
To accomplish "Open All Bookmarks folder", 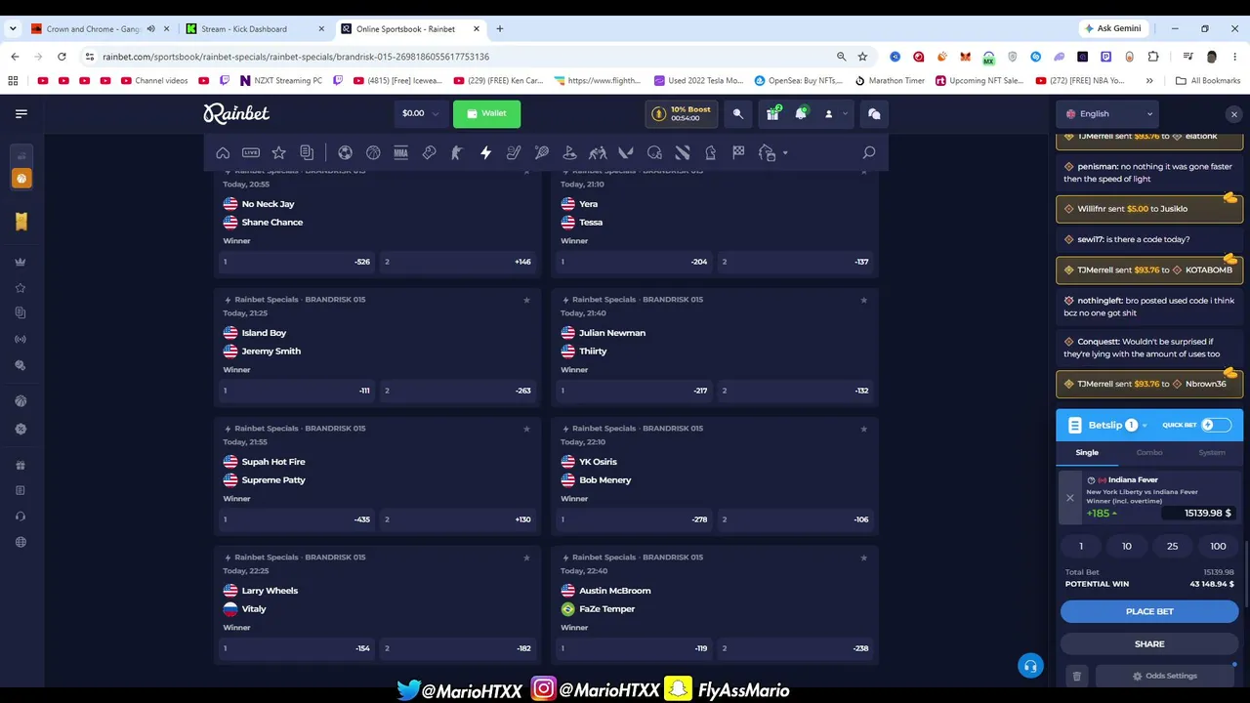I will pos(1208,81).
